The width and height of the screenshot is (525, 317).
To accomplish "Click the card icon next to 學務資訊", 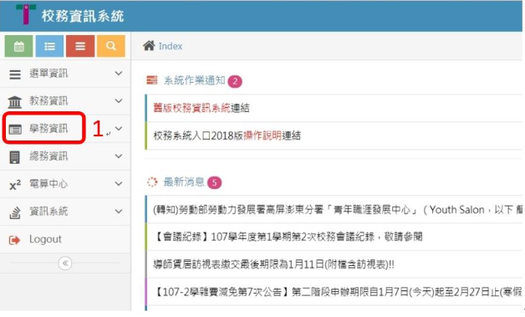I will point(15,130).
